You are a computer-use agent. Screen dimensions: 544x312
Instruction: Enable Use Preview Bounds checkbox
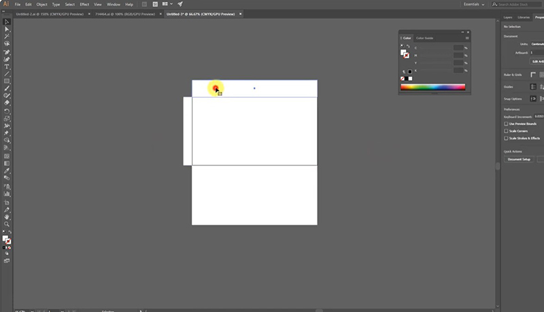coord(506,124)
